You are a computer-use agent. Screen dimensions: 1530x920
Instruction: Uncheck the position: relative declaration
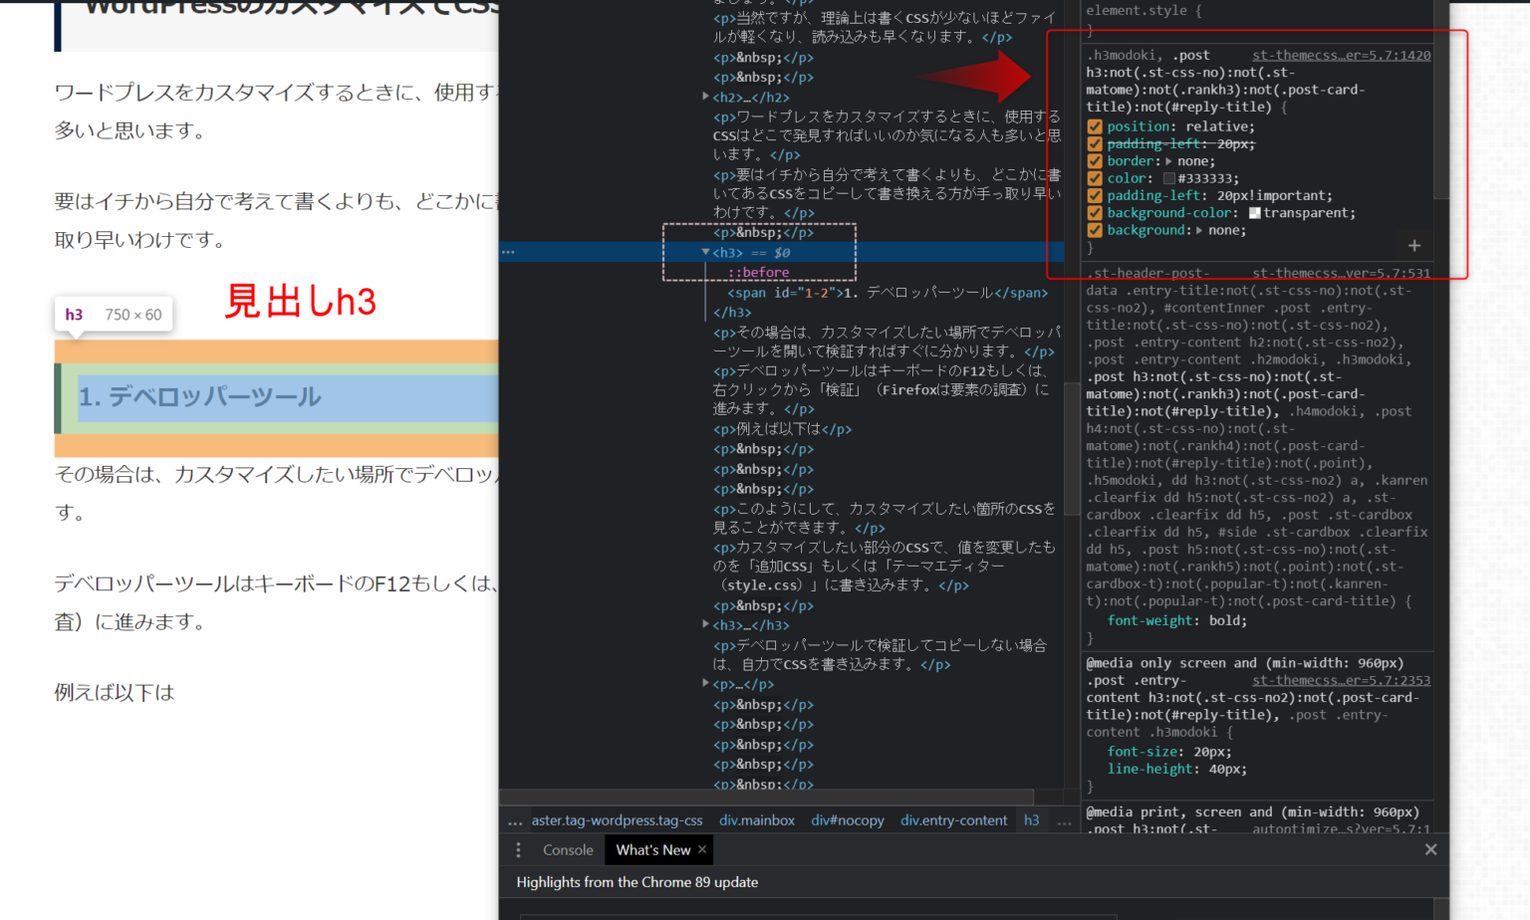pyautogui.click(x=1094, y=125)
